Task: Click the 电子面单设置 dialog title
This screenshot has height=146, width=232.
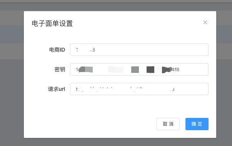Action: (x=52, y=23)
